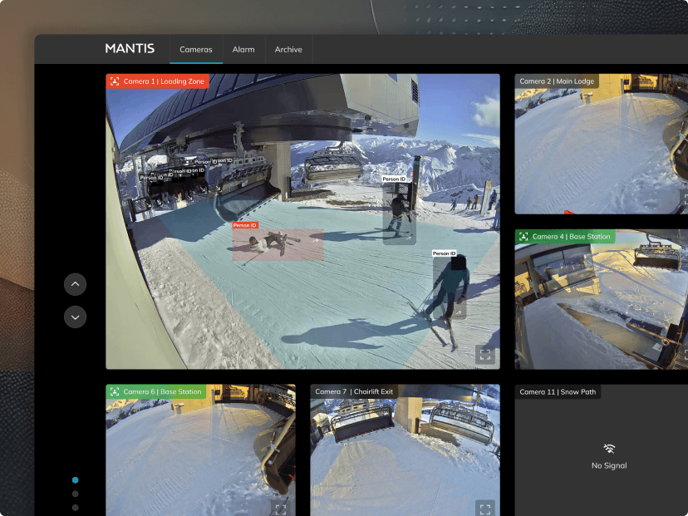The height and width of the screenshot is (516, 688).
Task: Go to next camera page with down chevron
Action: point(75,317)
